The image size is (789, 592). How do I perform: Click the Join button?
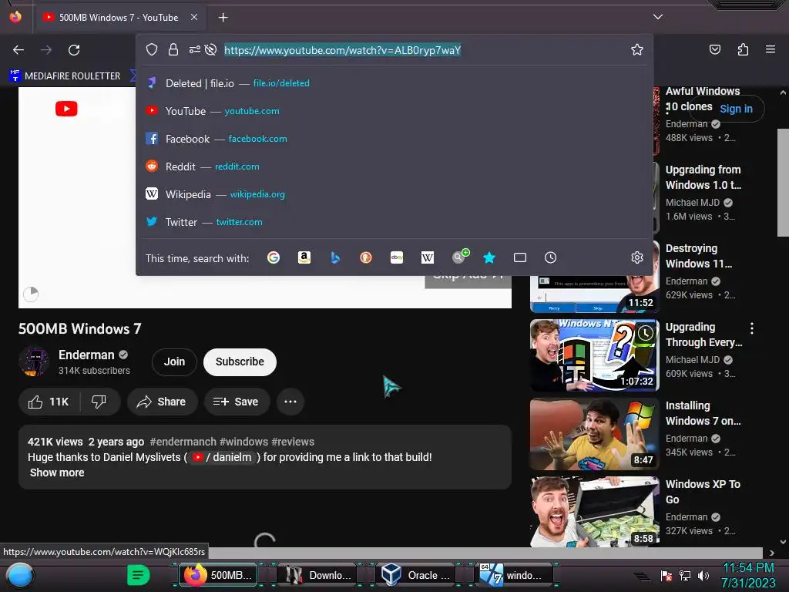coord(174,362)
